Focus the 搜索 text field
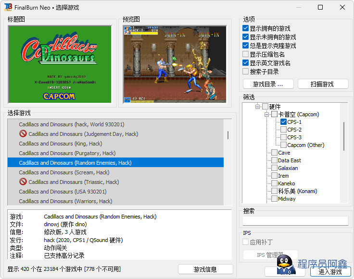Screen dimensions: 354x279 click(x=295, y=221)
